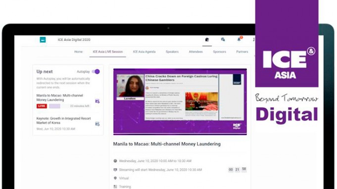Click the clock icon beside session date
This screenshot has height=189, width=337.
[x=115, y=161]
